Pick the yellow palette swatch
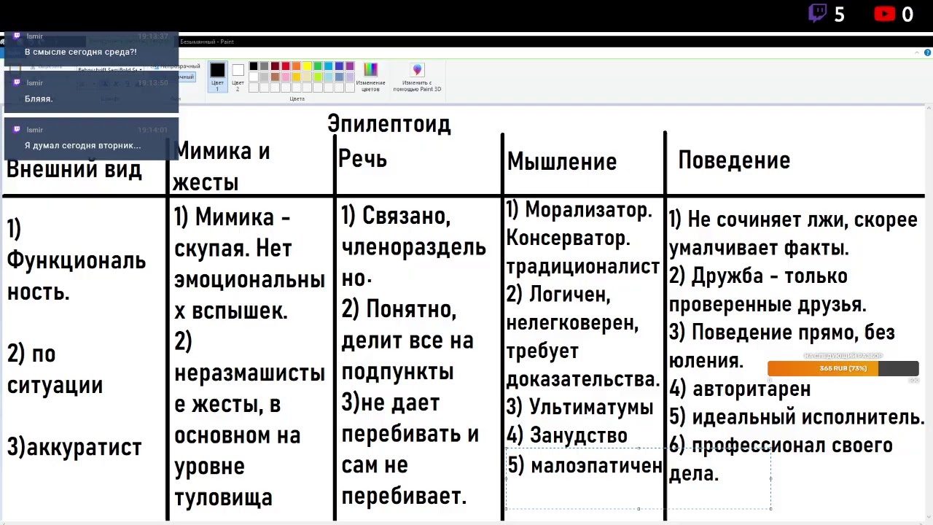Image resolution: width=933 pixels, height=525 pixels. (x=307, y=66)
